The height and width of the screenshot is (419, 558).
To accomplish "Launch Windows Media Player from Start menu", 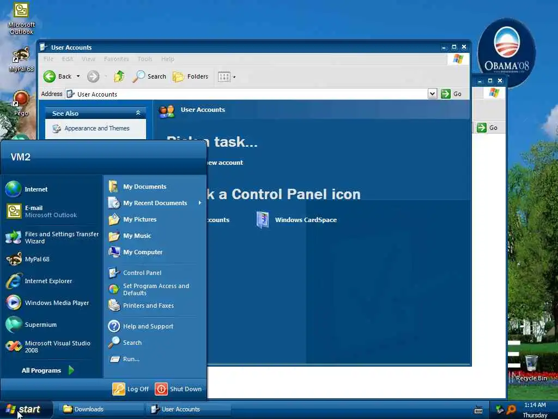I will (52, 303).
